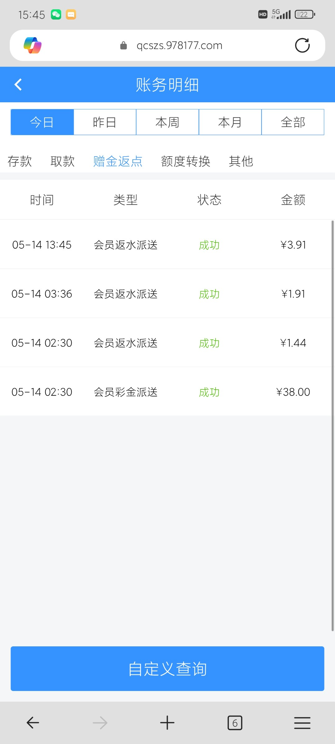
Task: Open the browser hamburger menu
Action: tap(302, 723)
